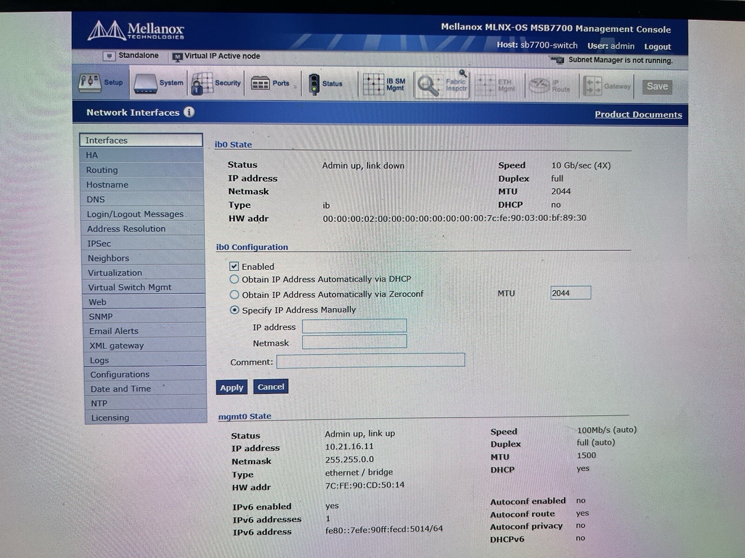Go to Neighbors page
This screenshot has height=558, width=745.
(x=144, y=258)
